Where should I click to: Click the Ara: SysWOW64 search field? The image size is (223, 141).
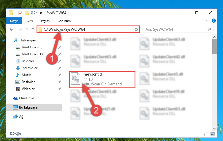click(x=175, y=30)
